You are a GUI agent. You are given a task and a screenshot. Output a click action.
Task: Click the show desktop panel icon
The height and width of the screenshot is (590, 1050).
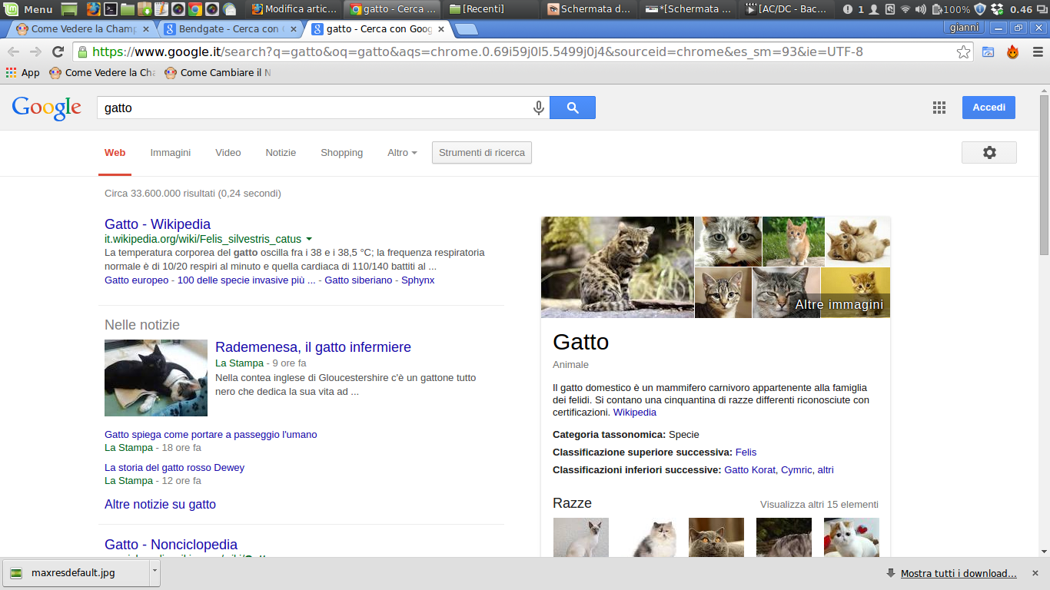69,9
